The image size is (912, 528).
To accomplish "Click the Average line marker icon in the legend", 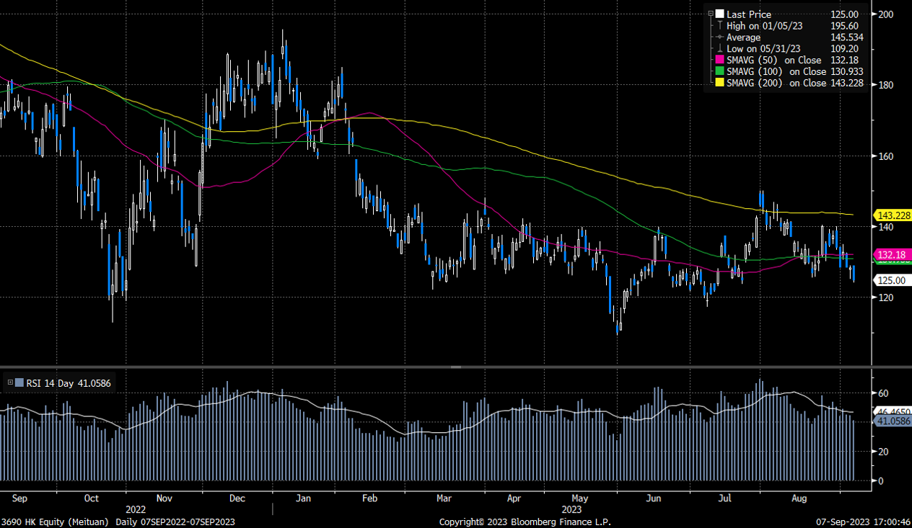I will tap(719, 37).
